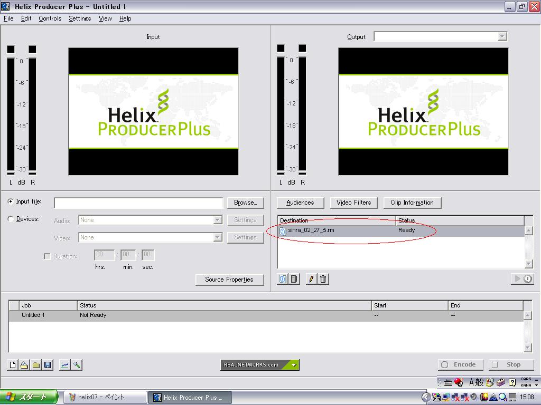
Task: Click the Input file path field
Action: 138,203
